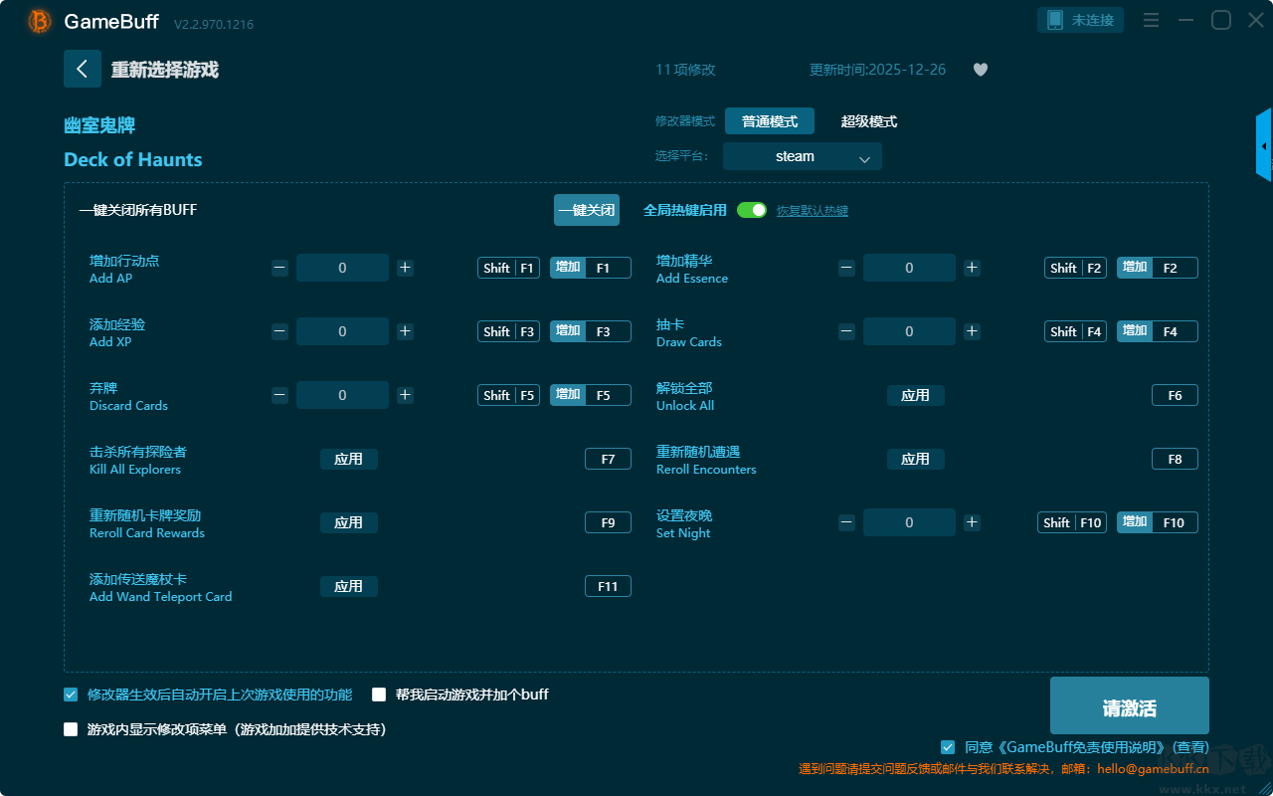Open the steam platform dropdown
This screenshot has height=796, width=1273.
coord(803,156)
